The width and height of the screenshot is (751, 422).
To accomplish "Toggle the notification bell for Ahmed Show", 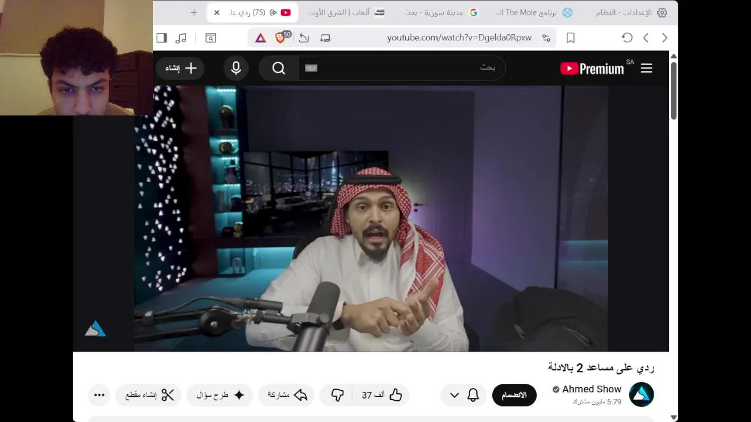I will [473, 395].
